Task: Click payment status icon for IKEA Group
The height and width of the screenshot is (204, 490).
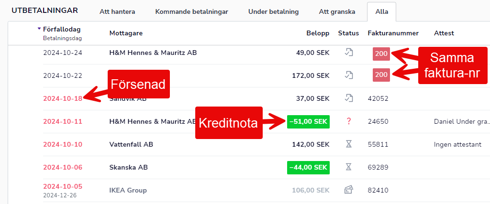Action: (x=348, y=190)
